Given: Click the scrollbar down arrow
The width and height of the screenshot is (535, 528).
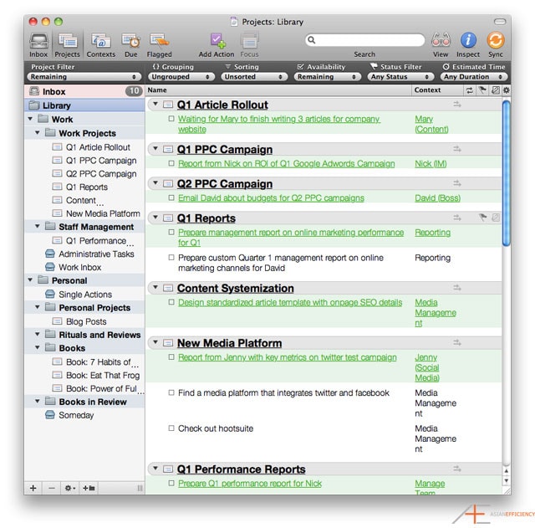Looking at the screenshot, I should [507, 481].
